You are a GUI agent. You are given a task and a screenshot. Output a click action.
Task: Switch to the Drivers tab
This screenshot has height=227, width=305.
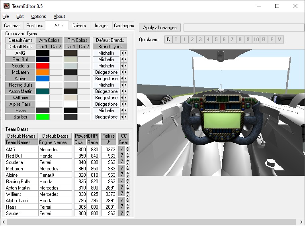[x=79, y=26]
